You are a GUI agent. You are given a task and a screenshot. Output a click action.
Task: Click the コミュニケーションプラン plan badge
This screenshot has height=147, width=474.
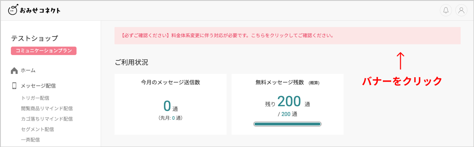tap(44, 51)
